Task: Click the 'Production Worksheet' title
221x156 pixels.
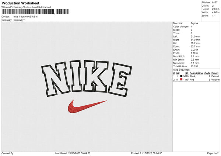Action: pos(20,3)
